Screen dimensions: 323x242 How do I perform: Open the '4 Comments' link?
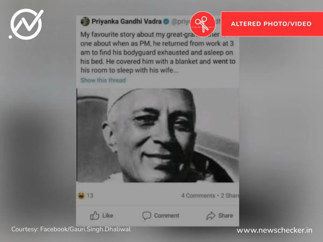198,195
